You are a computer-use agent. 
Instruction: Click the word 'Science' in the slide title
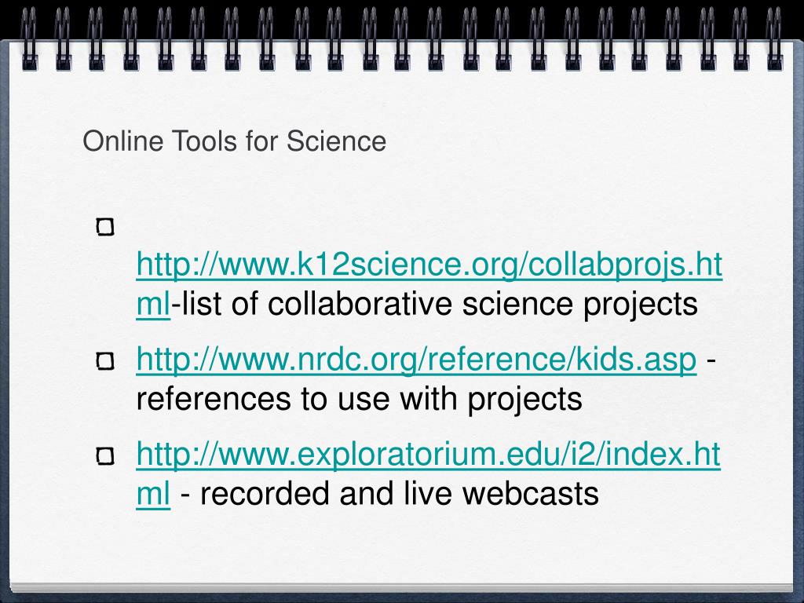pyautogui.click(x=336, y=141)
